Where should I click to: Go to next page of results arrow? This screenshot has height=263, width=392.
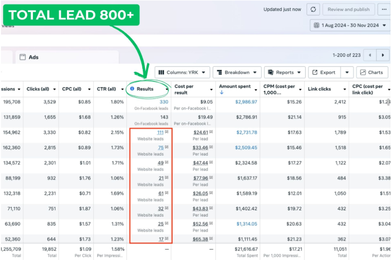tap(383, 55)
